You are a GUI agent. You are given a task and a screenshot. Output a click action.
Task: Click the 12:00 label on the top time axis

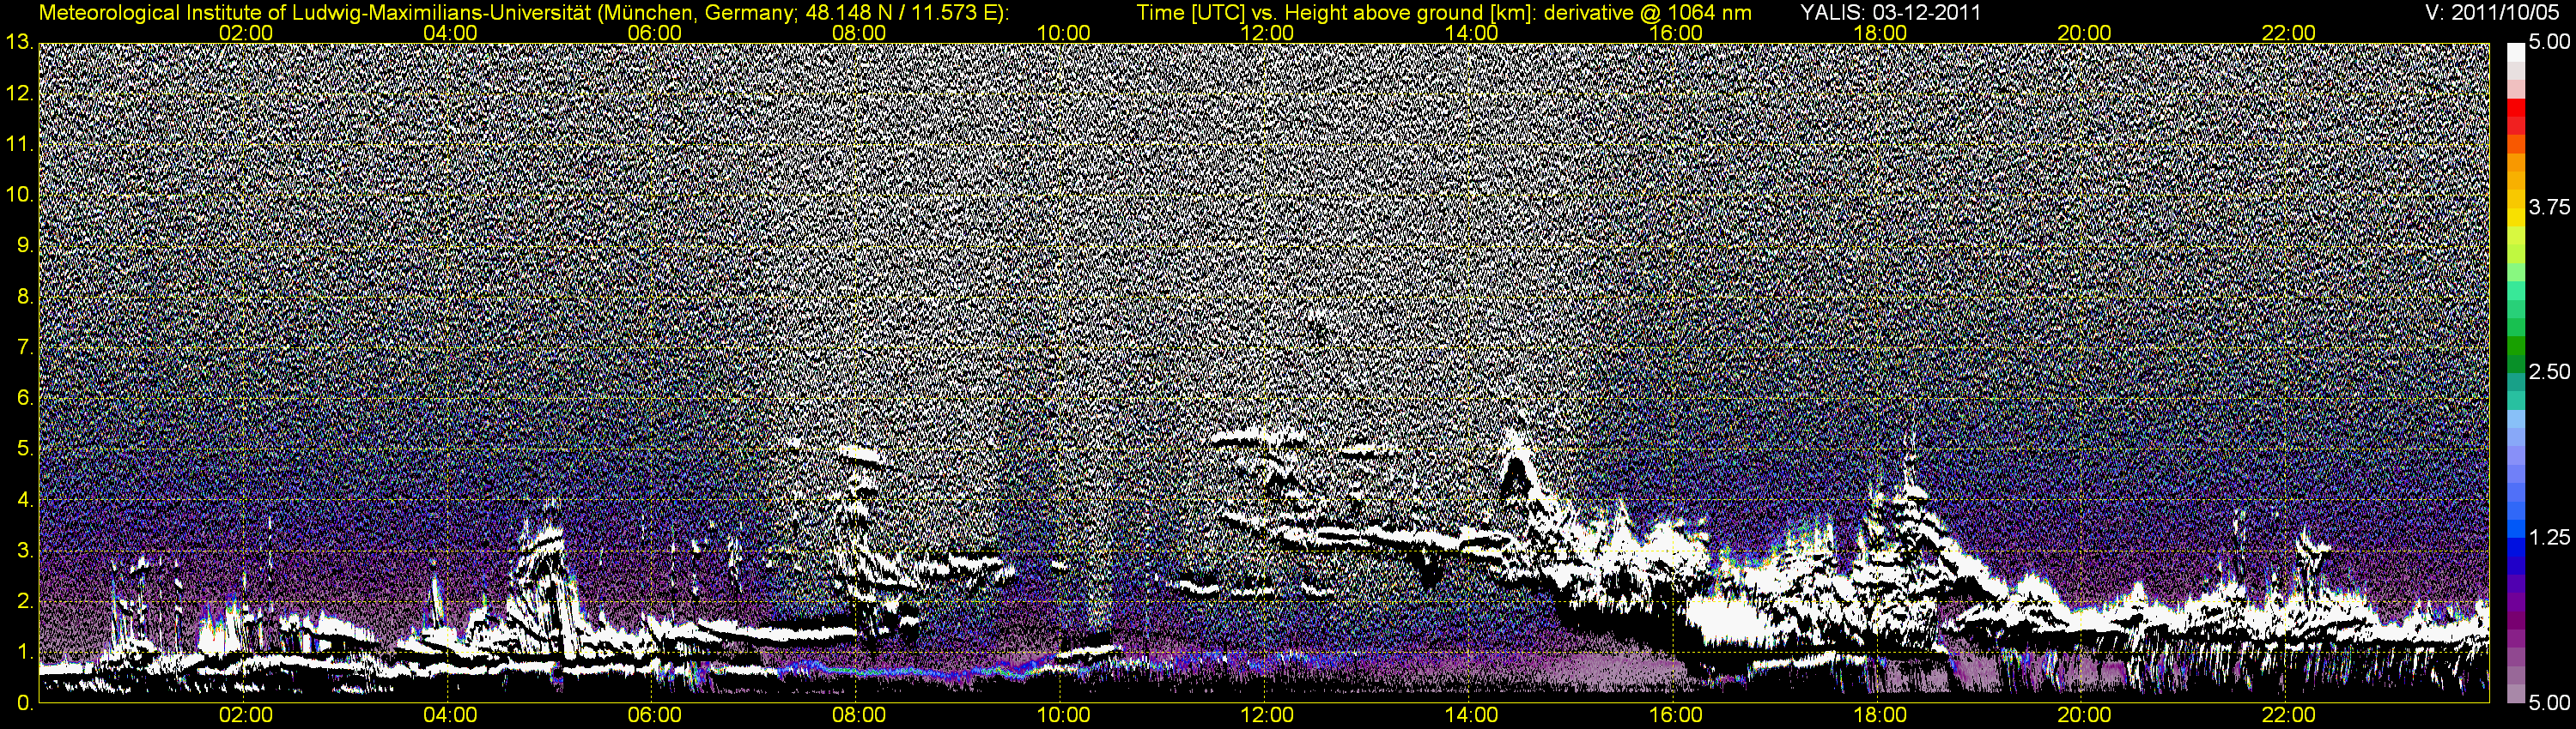pos(1267,33)
